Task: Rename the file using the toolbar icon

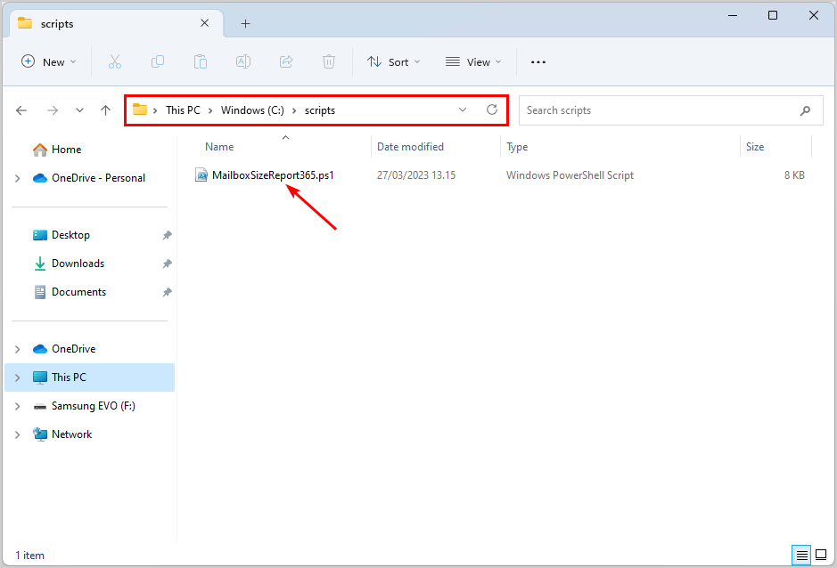Action: 243,61
